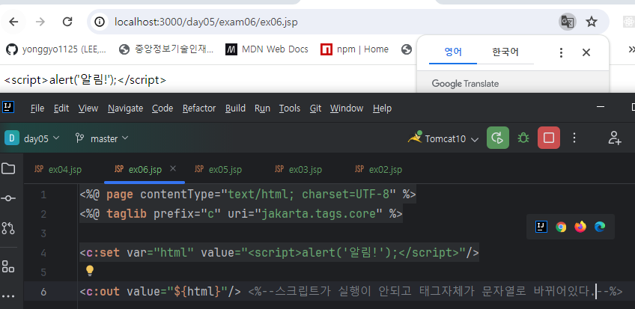635x309 pixels.
Task: Open page in Firefox browser icon
Action: pos(580,227)
